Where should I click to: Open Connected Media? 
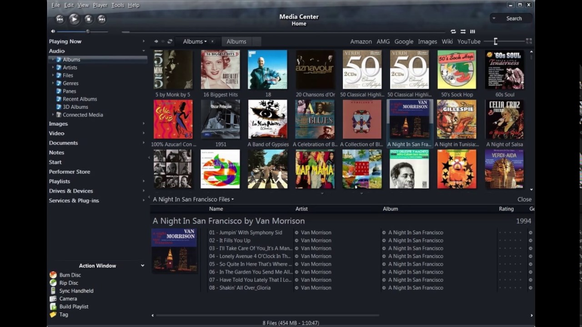coord(83,115)
